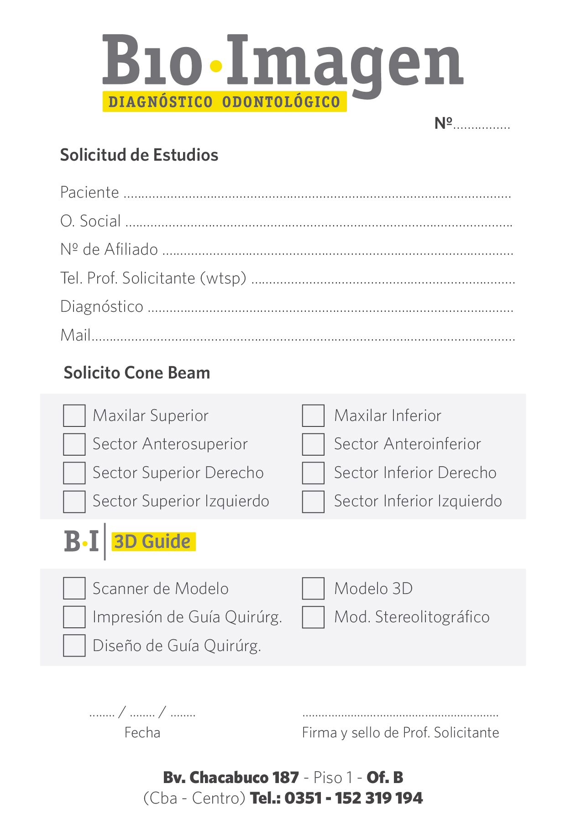
Task: Check Sector Inferior Izquierdo box
Action: 313,502
